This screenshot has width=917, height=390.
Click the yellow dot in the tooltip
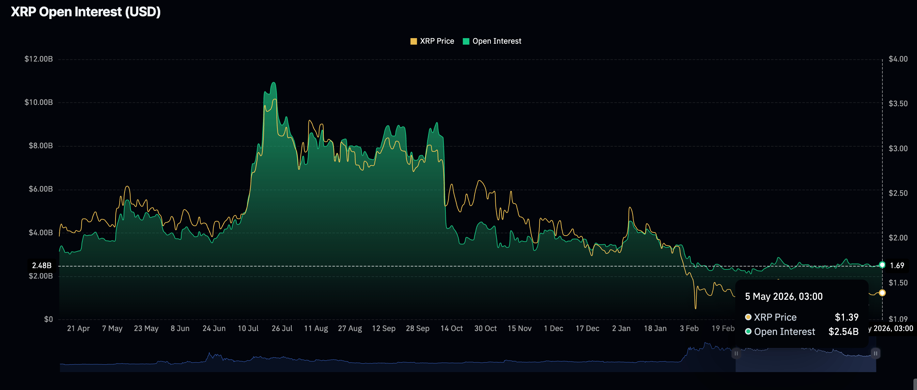[x=748, y=317]
